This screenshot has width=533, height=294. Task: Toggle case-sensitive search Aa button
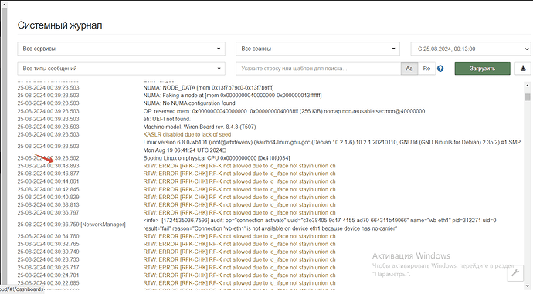pos(409,69)
